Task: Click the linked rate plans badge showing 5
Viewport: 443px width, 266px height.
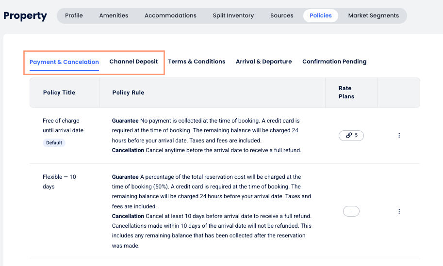Action: (351, 136)
